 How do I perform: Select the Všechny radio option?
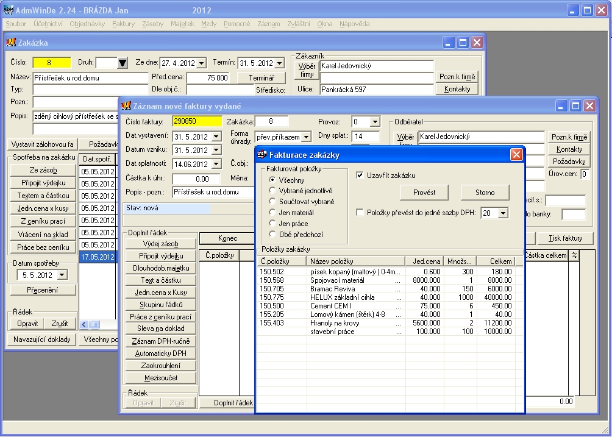tap(272, 180)
